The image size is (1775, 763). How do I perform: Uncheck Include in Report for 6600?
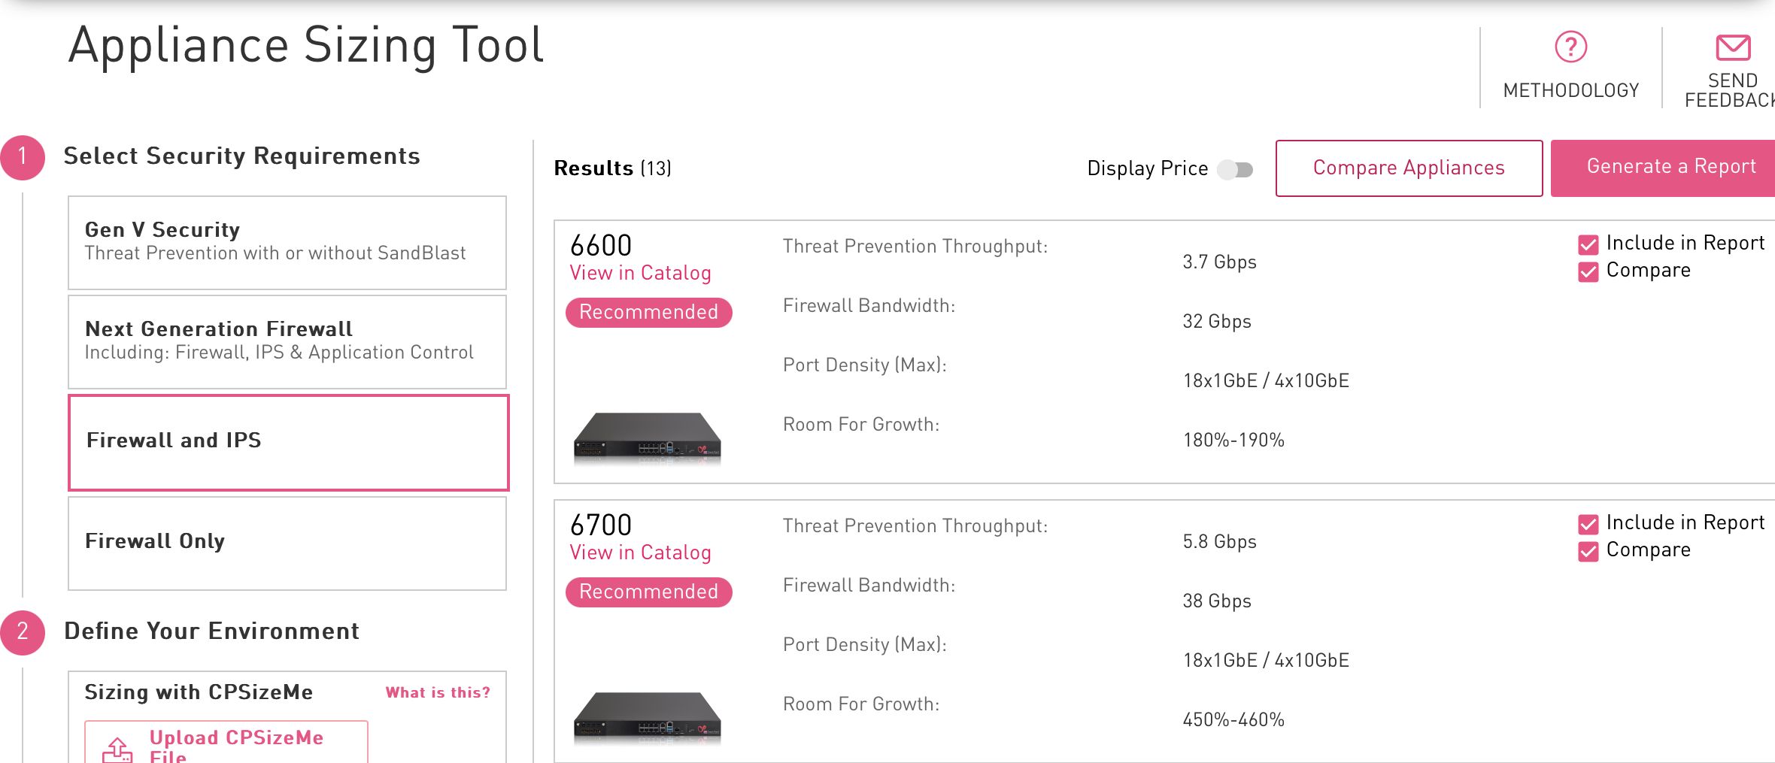[x=1588, y=244]
